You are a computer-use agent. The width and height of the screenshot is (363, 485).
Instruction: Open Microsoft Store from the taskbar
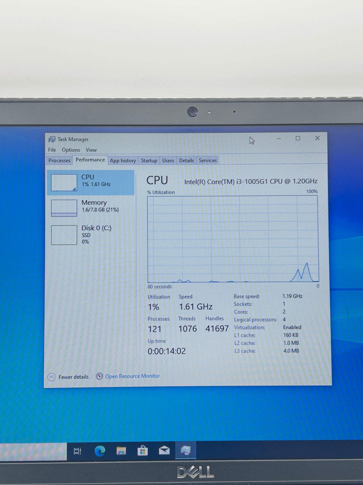pos(142,451)
